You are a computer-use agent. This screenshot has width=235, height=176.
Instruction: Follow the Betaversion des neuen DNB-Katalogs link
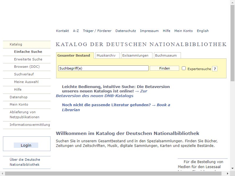95,96
